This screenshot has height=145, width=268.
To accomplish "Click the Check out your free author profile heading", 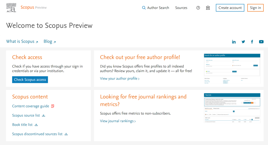I will [x=140, y=57].
